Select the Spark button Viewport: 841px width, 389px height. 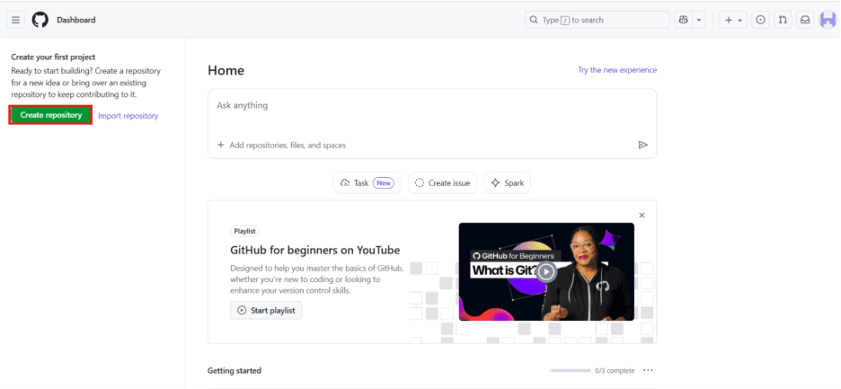(x=508, y=183)
